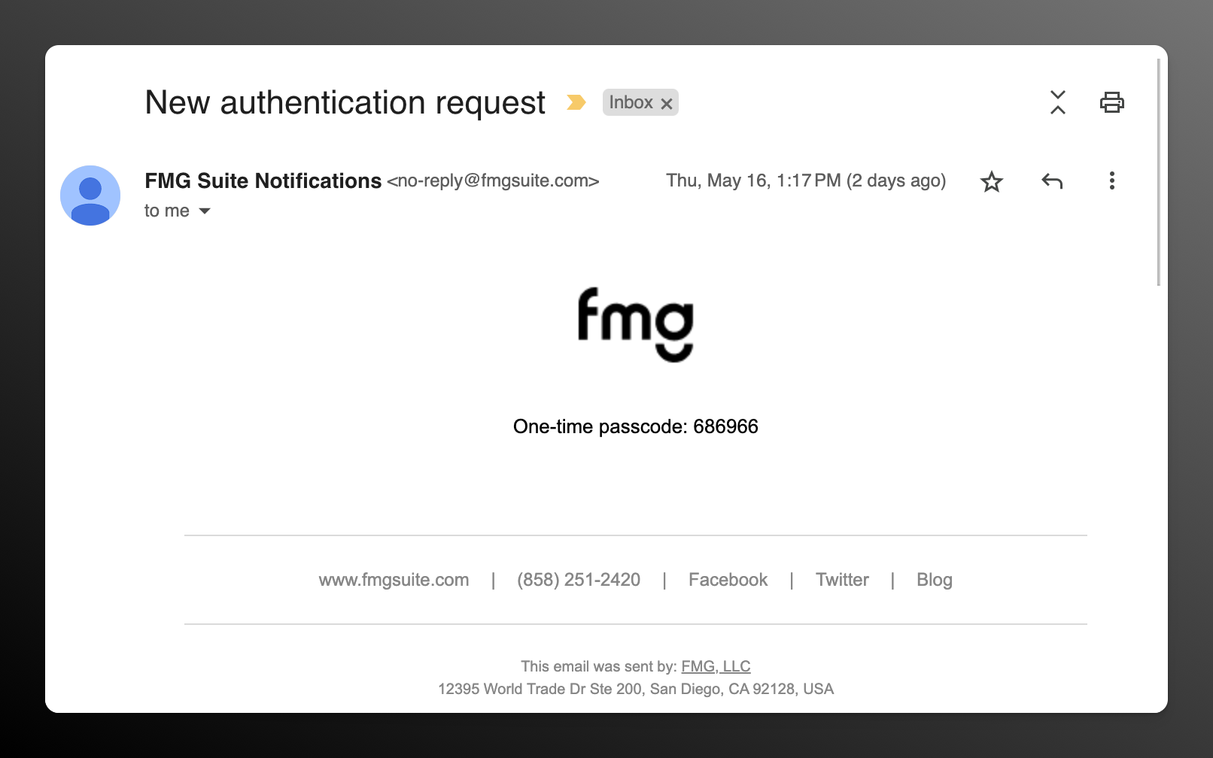Open the Twitter footer link
The width and height of the screenshot is (1213, 758).
841,580
